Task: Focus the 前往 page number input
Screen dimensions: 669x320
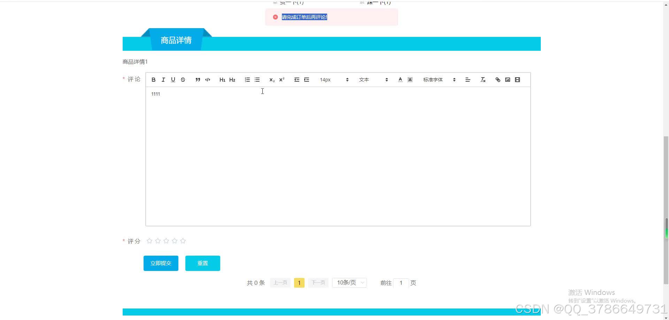Action: click(401, 283)
